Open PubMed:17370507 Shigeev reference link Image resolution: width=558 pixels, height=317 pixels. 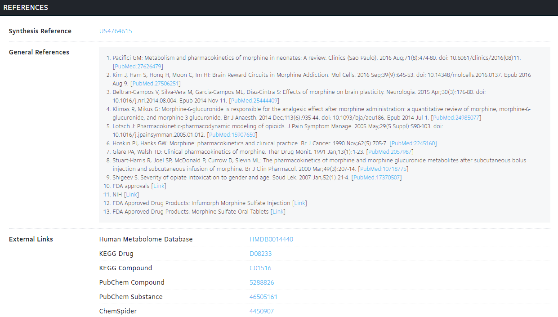[377, 178]
